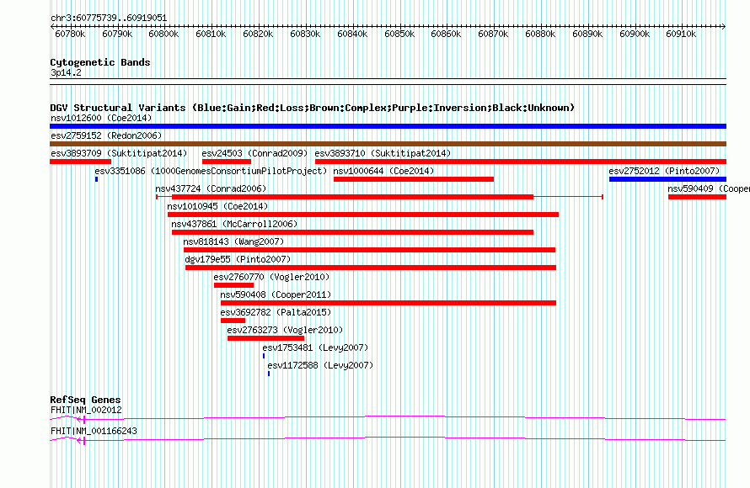
Task: Select the red nsv590408 variant bar
Action: [x=388, y=303]
